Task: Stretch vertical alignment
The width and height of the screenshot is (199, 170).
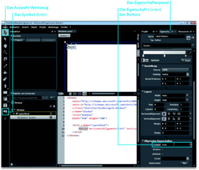Action: 179,119
